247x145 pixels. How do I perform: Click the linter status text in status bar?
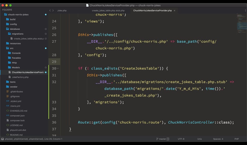[x=33, y=139]
